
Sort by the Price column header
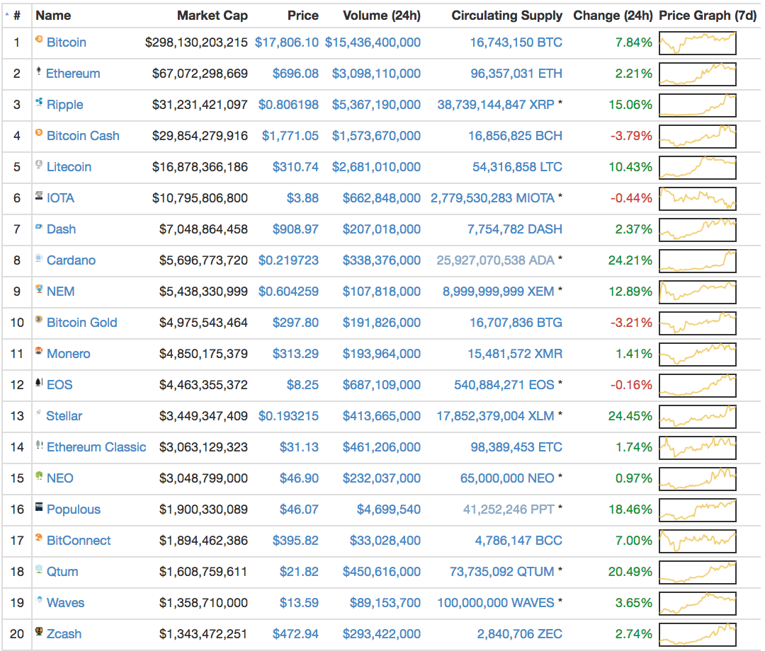[x=303, y=15]
